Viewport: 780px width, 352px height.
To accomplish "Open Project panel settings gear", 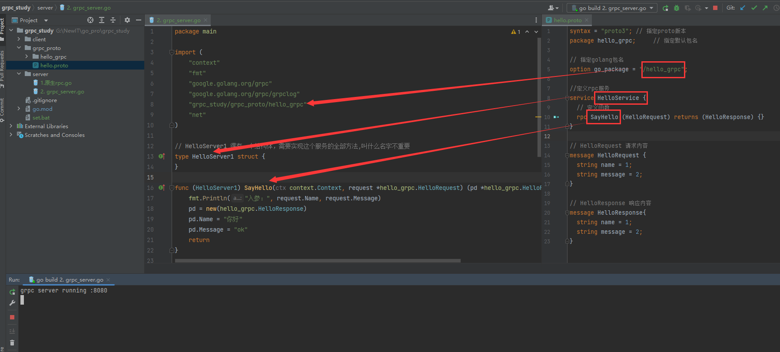I will pyautogui.click(x=127, y=20).
